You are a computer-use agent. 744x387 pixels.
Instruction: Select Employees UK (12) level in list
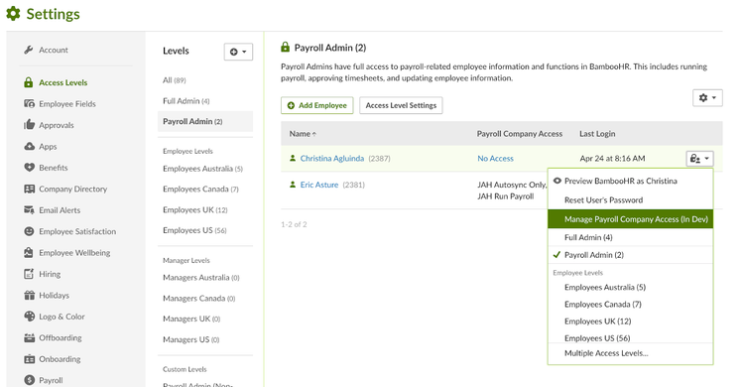click(195, 210)
